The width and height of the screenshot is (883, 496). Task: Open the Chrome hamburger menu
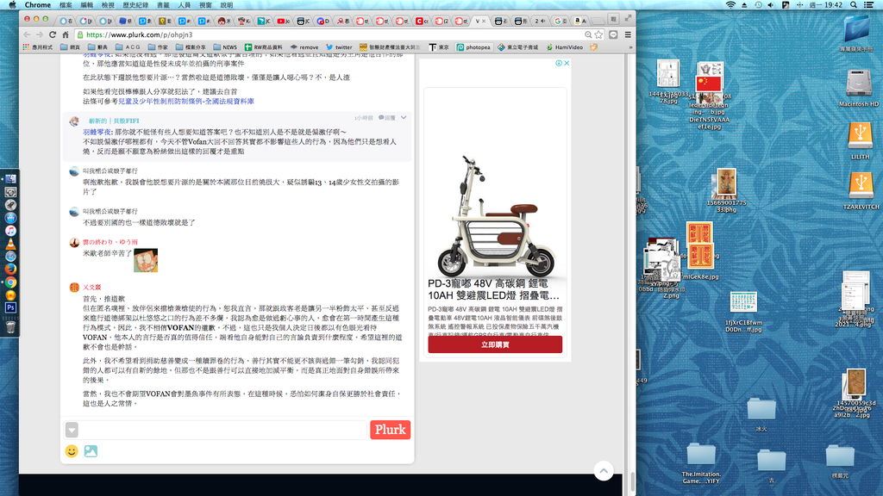[x=628, y=34]
